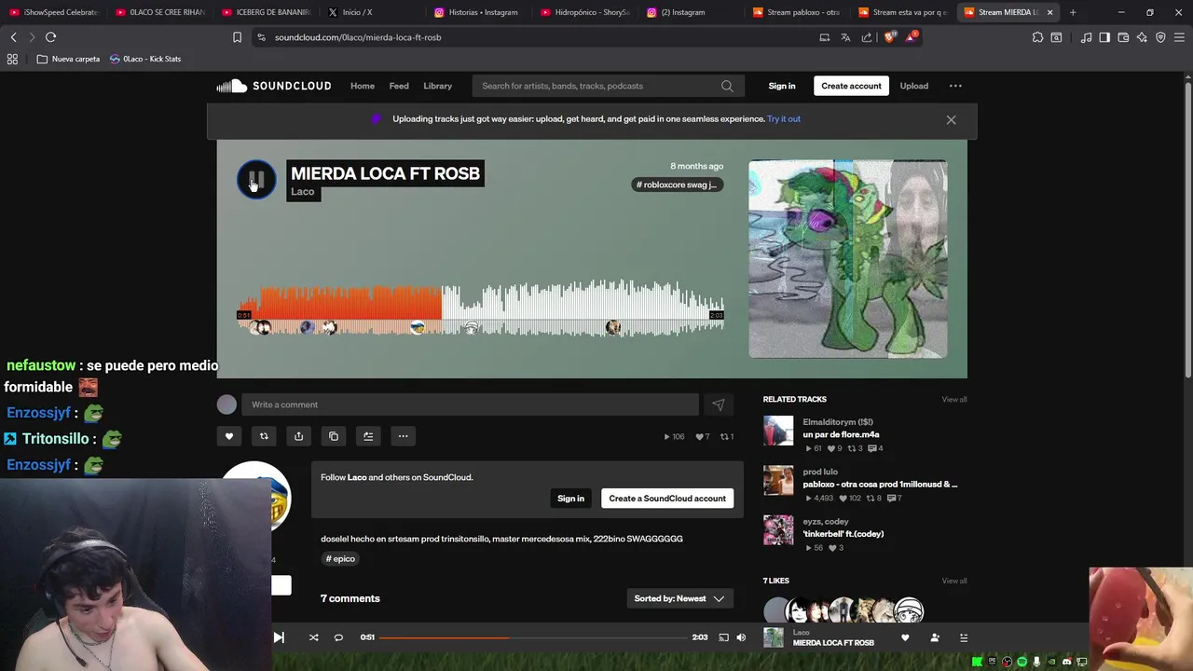Viewport: 1193px width, 671px height.
Task: Open Laco artist link below track title
Action: (303, 192)
